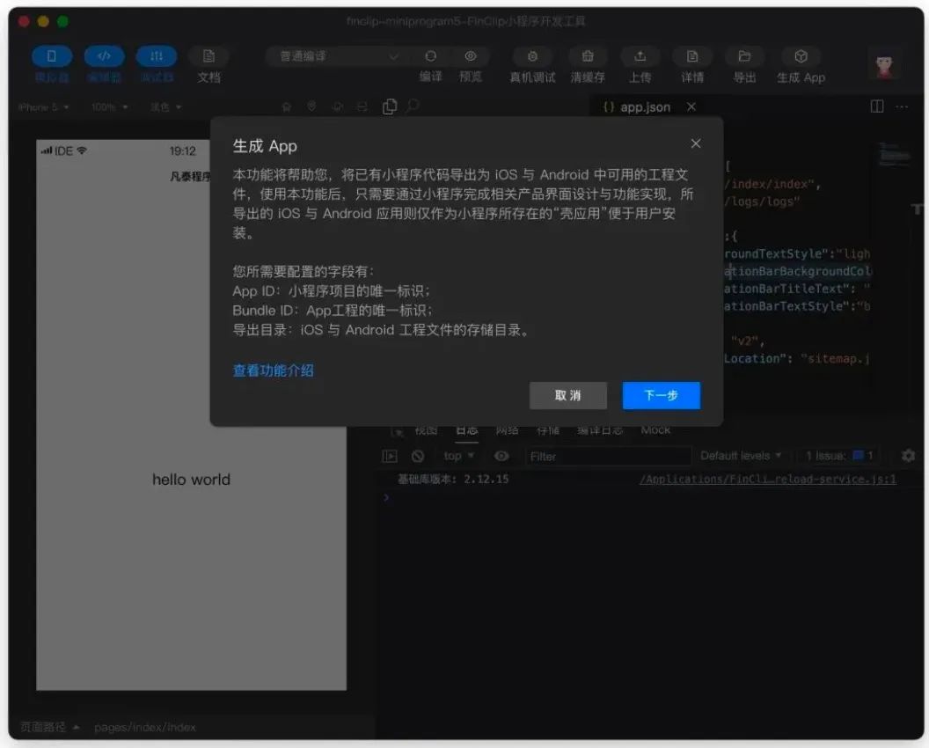Switch to the 日志 debugger tab
The width and height of the screenshot is (929, 748).
pyautogui.click(x=467, y=430)
